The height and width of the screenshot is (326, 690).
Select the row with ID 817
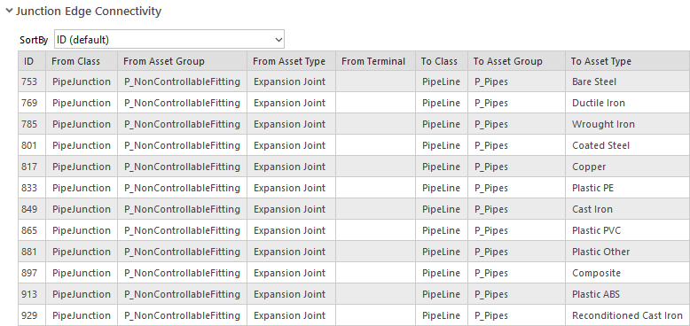pos(354,167)
